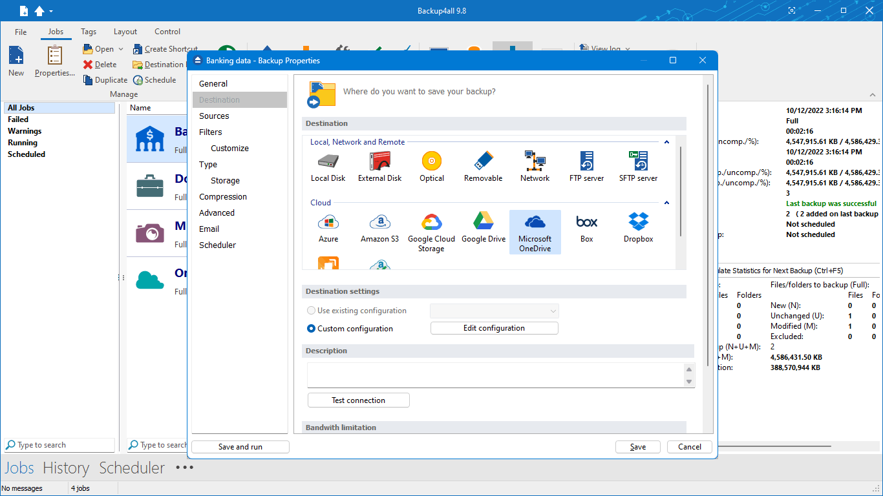Collapse the Cloud destinations group
This screenshot has width=883, height=496.
coord(666,203)
